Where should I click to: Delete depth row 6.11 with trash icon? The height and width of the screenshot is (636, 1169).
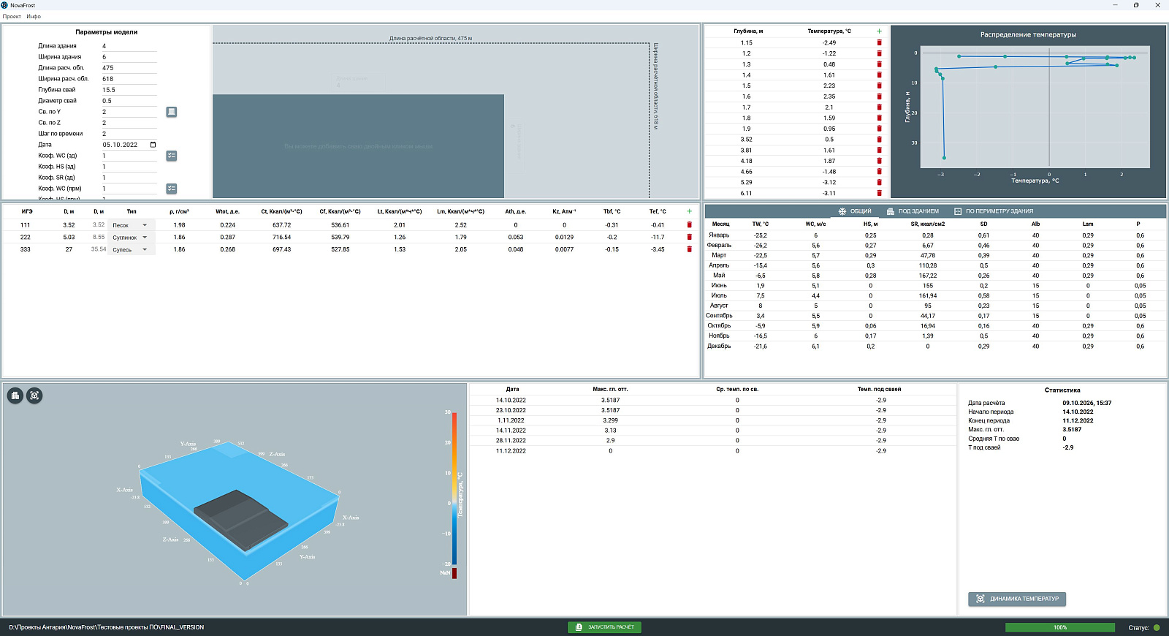point(879,193)
